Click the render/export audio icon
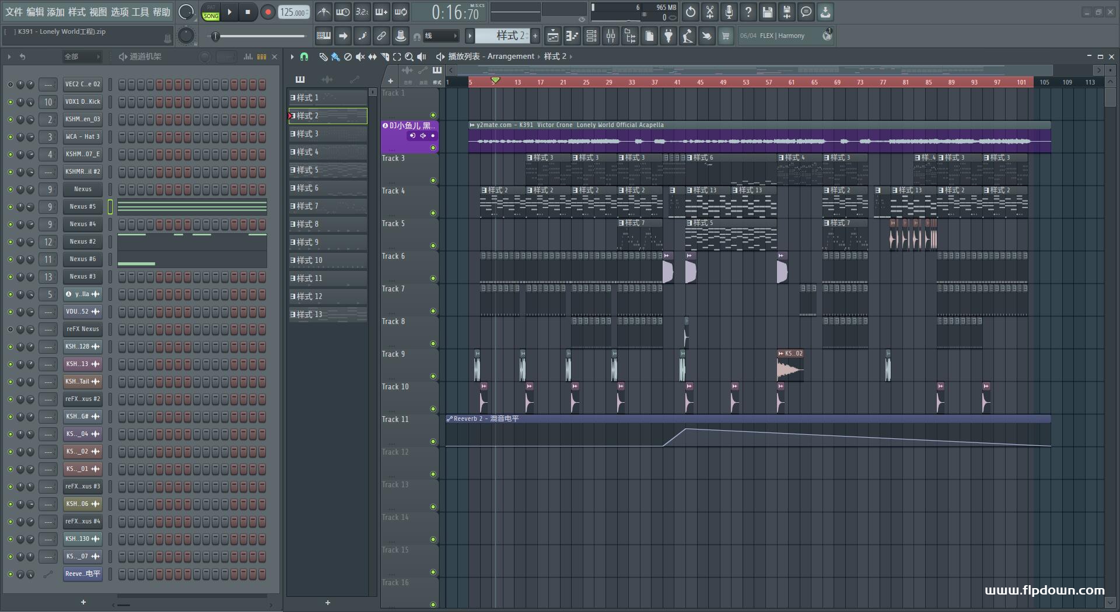Screen dimensions: 1120x612 pos(787,12)
